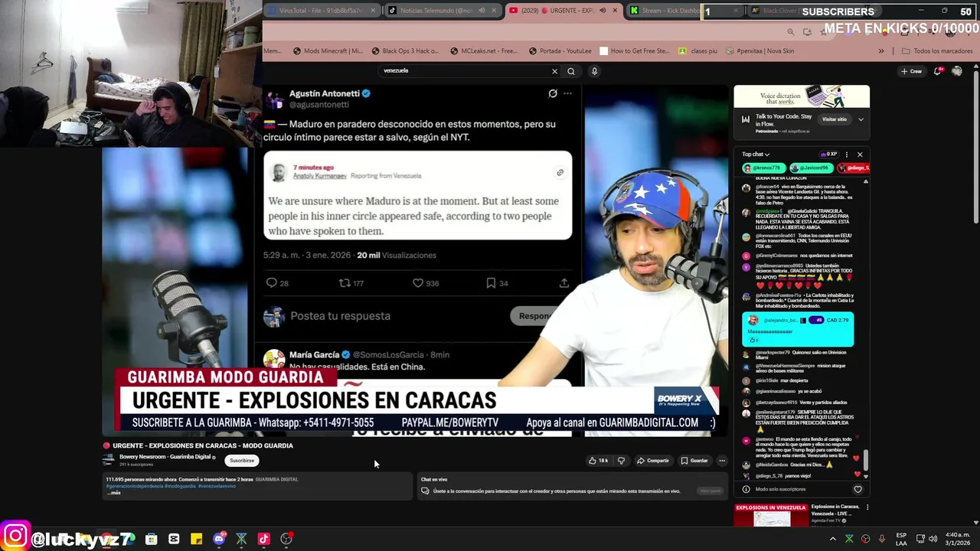Open the Abrir panel chat button

click(710, 491)
